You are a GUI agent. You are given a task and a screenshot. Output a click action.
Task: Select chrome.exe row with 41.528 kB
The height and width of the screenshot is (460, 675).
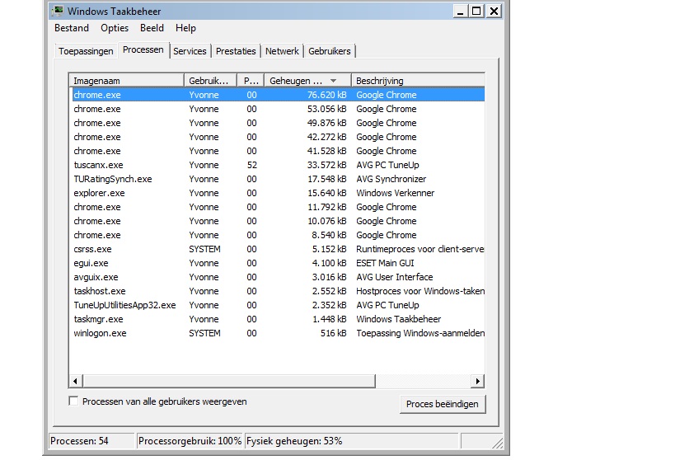(278, 151)
